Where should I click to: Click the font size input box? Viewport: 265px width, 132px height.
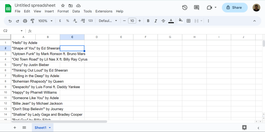click(132, 21)
